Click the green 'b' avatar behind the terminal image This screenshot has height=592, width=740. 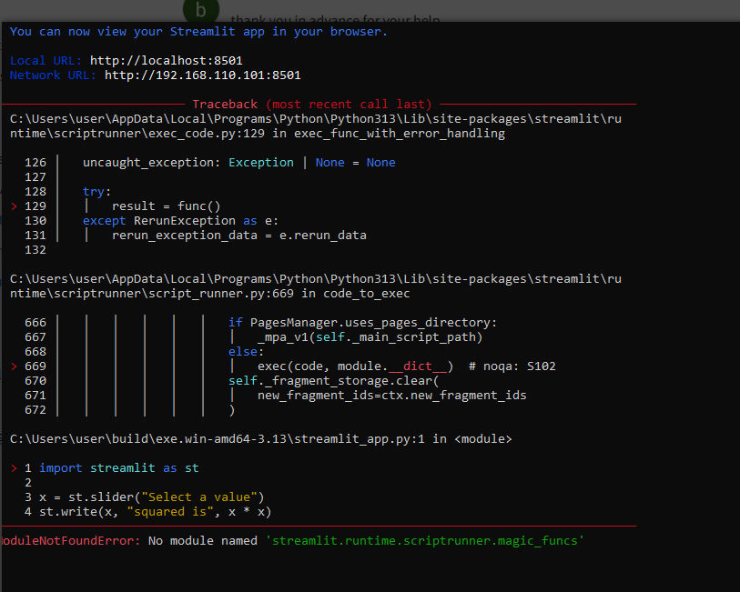[201, 10]
